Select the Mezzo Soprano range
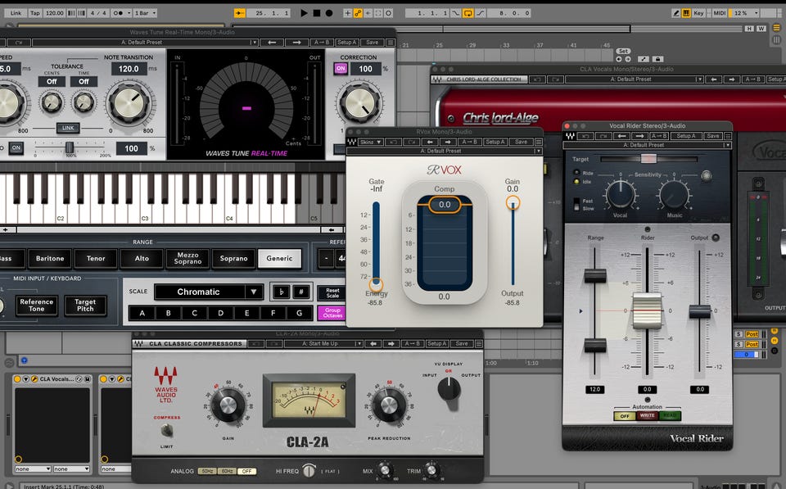The width and height of the screenshot is (786, 489). click(188, 258)
